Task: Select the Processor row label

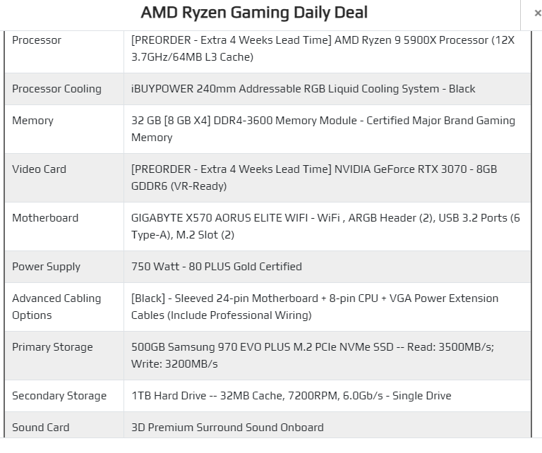Action: click(37, 40)
